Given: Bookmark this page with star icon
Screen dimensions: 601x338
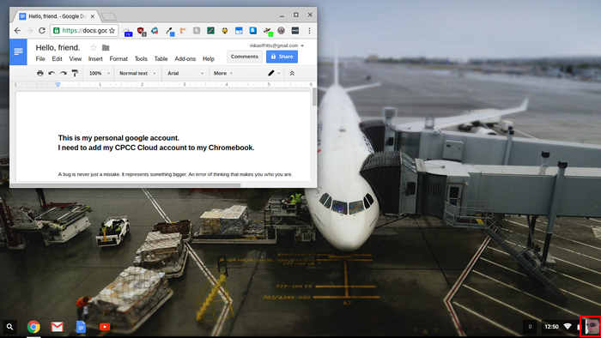Looking at the screenshot, I should coord(112,31).
